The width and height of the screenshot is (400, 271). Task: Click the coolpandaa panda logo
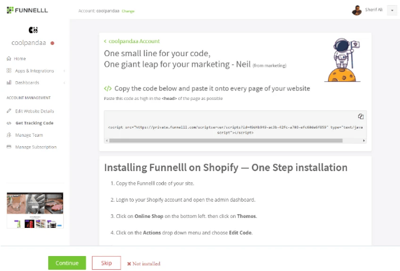coord(33,30)
